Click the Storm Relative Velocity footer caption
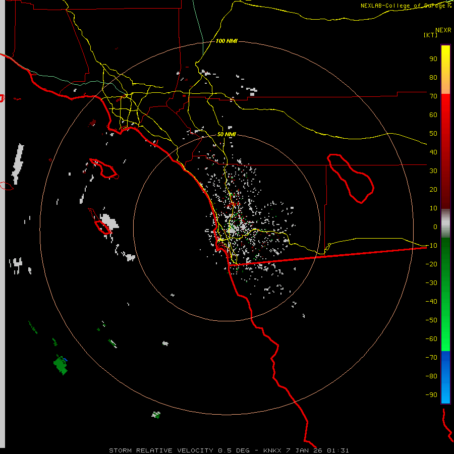The image size is (454, 454). [x=229, y=450]
